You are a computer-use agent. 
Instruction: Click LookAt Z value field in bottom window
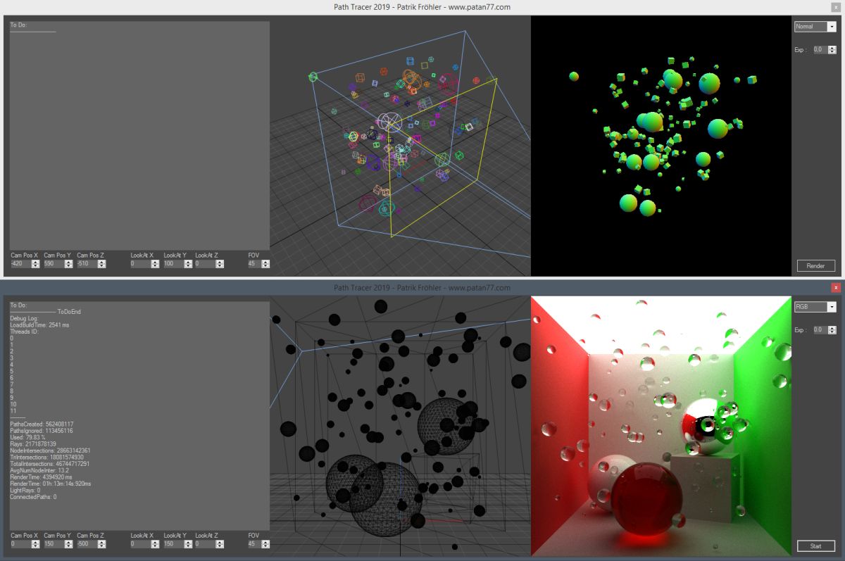pos(205,544)
